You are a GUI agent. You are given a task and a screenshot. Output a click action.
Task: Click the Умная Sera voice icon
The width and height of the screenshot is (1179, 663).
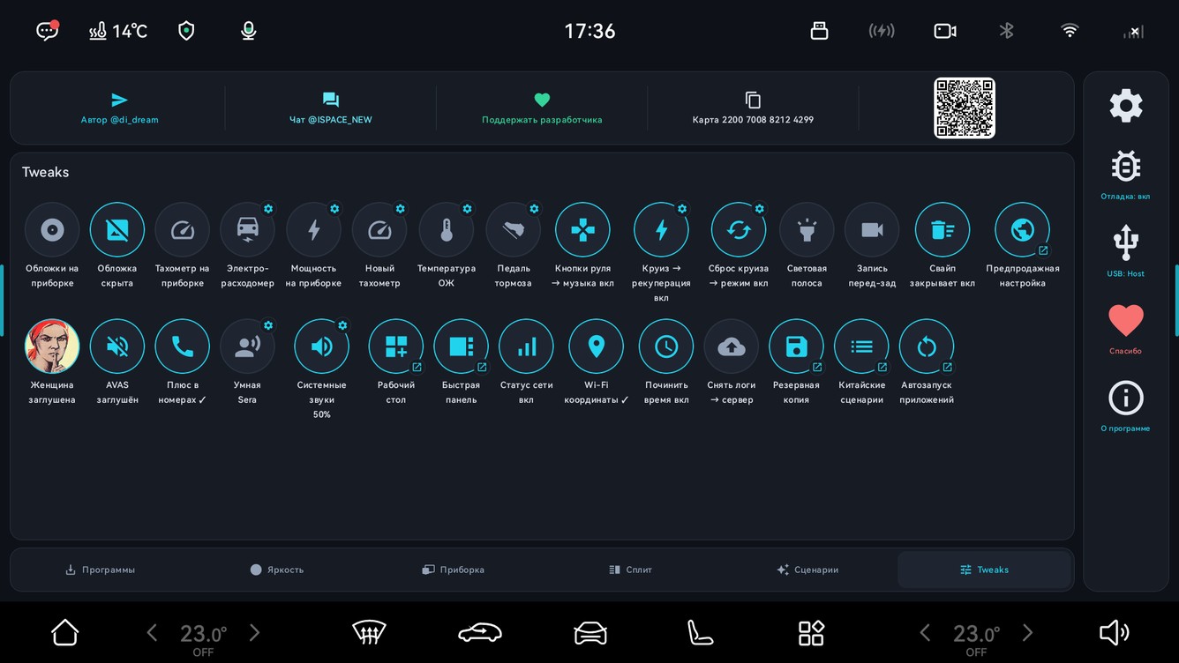coord(248,346)
